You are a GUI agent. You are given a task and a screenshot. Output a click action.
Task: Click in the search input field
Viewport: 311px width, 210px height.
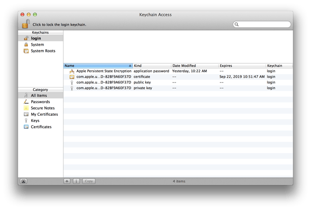pyautogui.click(x=262, y=24)
